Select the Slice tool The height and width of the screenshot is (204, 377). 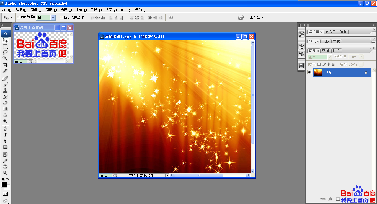coord(5,71)
